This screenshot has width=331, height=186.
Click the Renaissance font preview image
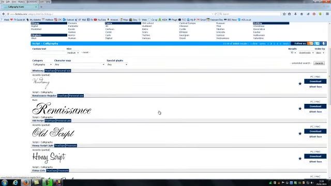click(62, 109)
